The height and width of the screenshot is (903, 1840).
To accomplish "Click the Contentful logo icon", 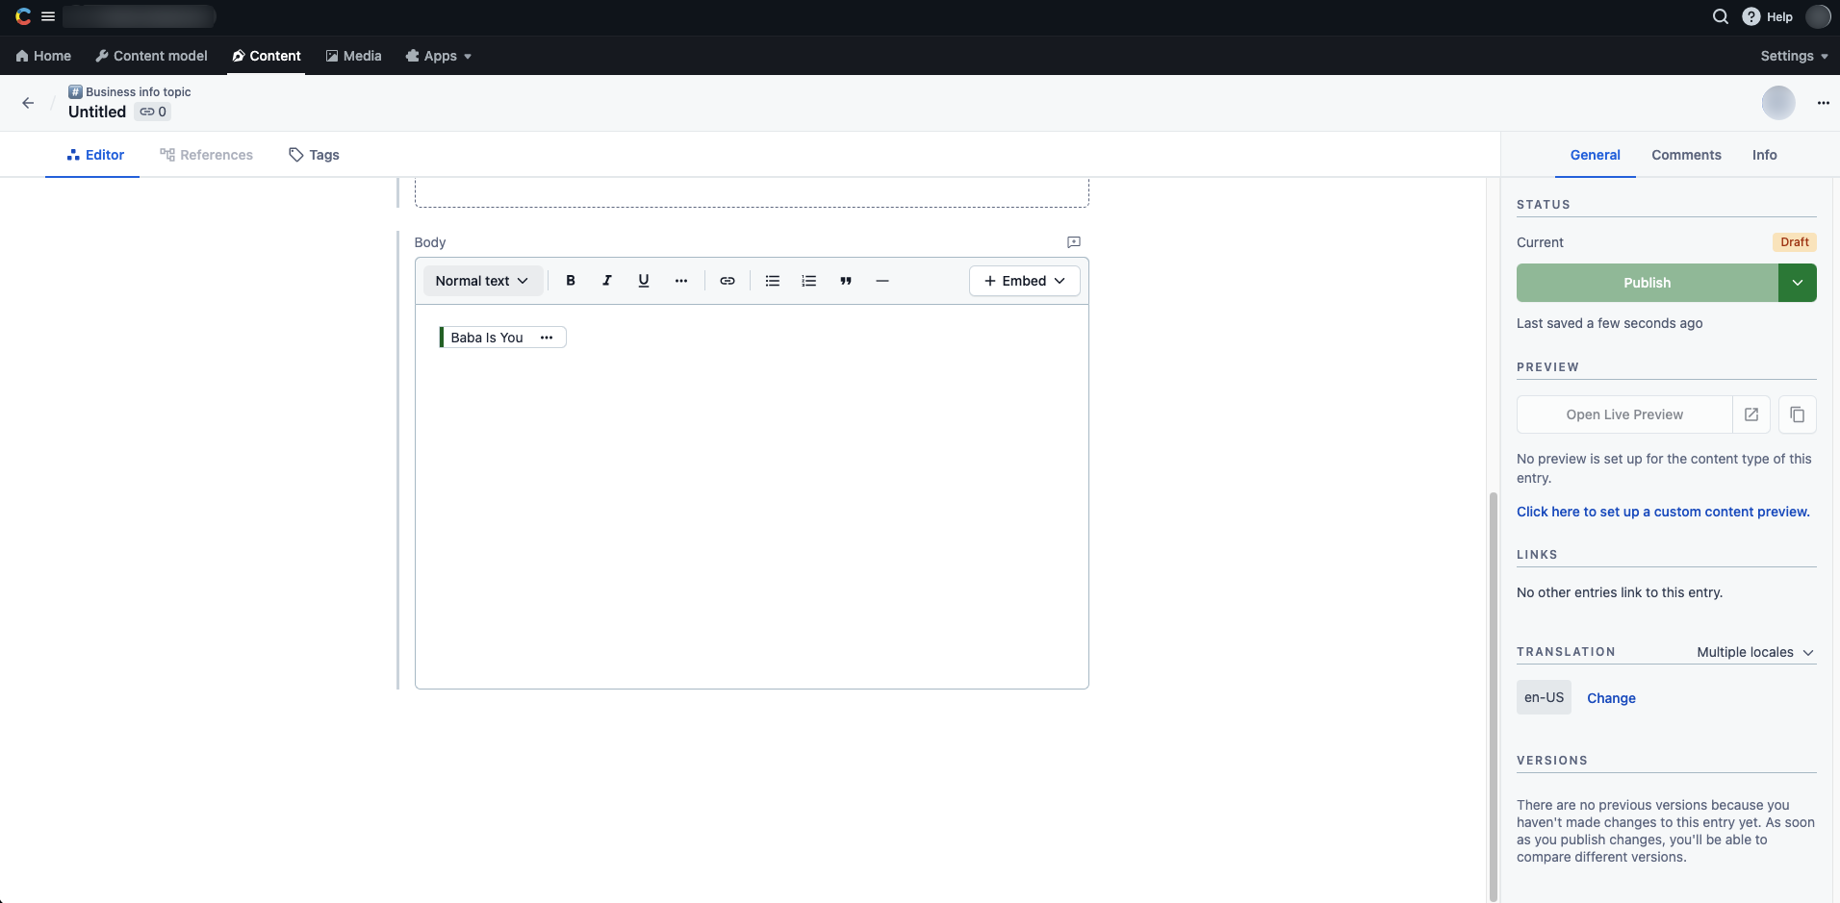I will tap(23, 16).
